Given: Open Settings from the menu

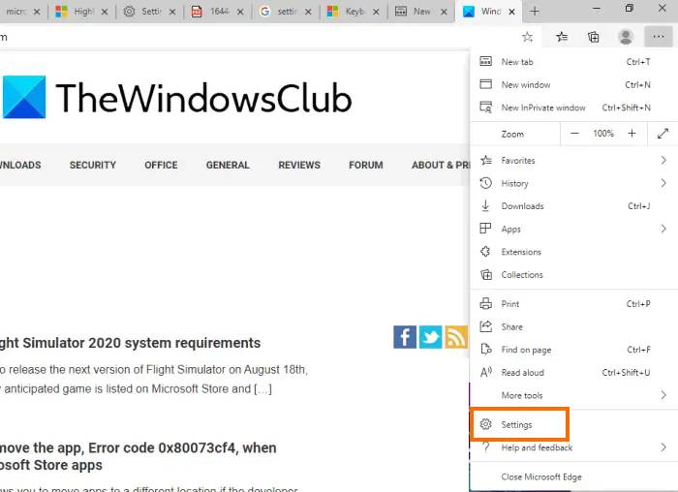Looking at the screenshot, I should point(573,424).
